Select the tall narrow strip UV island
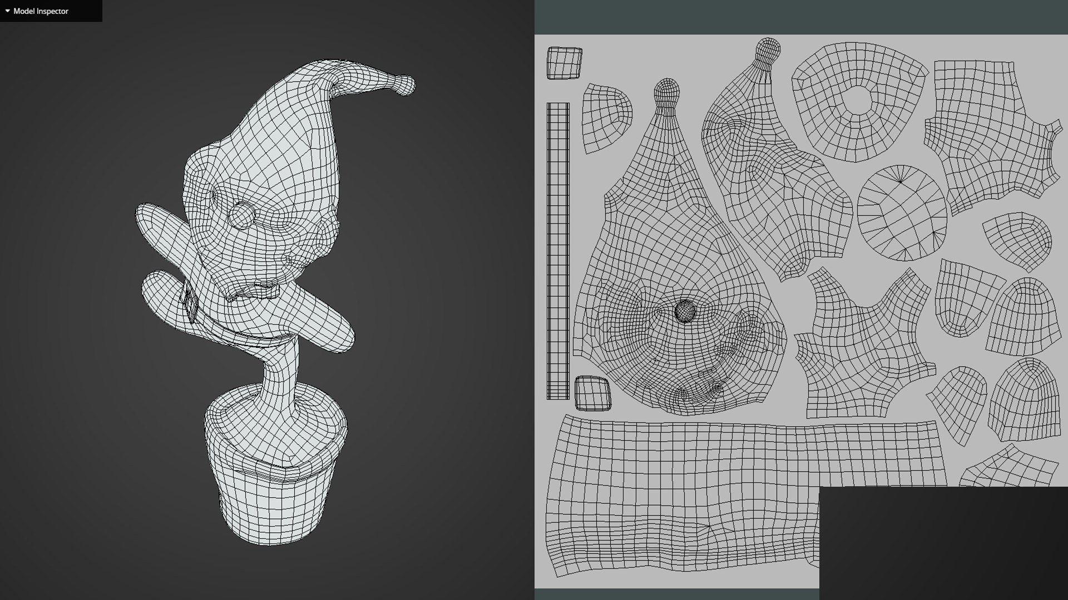The image size is (1068, 600). [x=558, y=251]
